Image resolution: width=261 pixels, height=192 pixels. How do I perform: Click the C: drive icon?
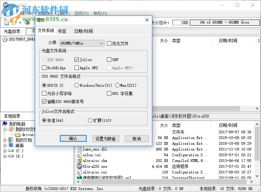(x=11, y=151)
